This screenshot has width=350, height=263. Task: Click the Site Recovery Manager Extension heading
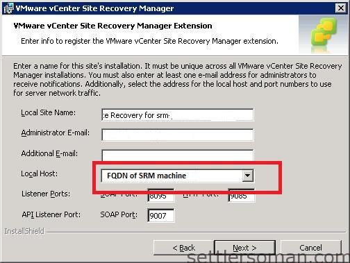tap(112, 26)
